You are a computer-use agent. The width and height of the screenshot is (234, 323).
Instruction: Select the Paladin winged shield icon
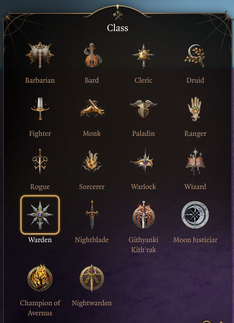click(x=143, y=109)
